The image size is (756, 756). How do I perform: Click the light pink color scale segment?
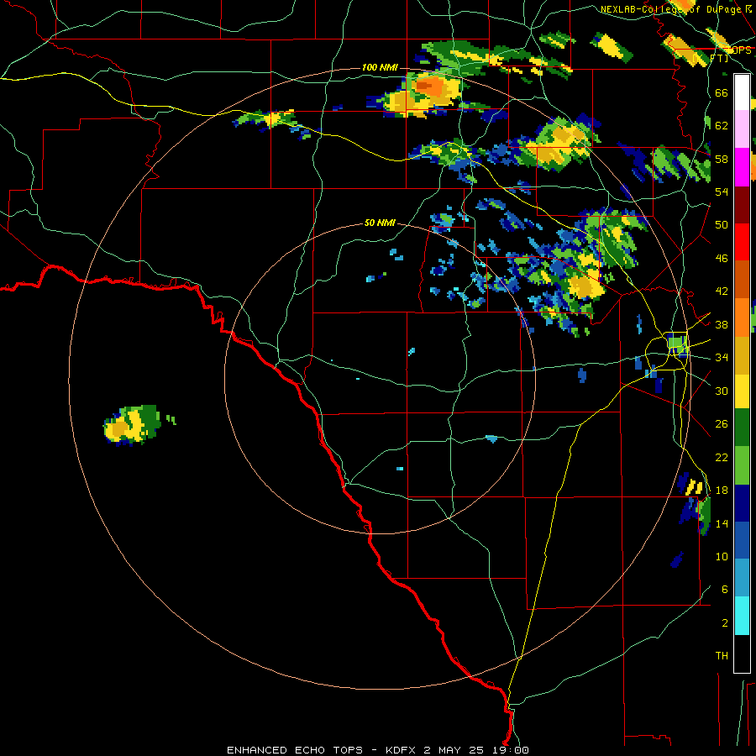click(742, 129)
